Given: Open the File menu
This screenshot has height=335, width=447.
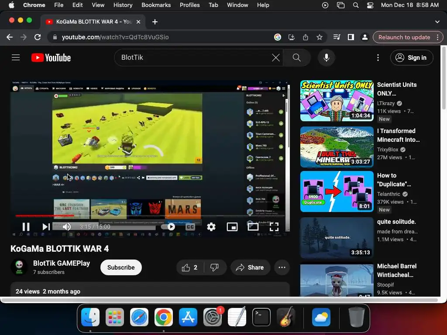Looking at the screenshot, I should pos(59,5).
